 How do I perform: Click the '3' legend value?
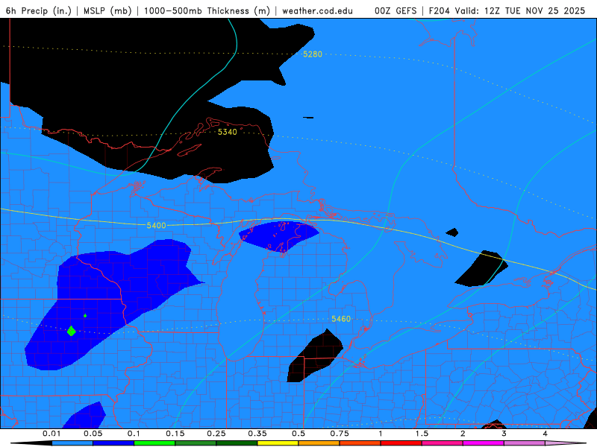tap(504, 434)
